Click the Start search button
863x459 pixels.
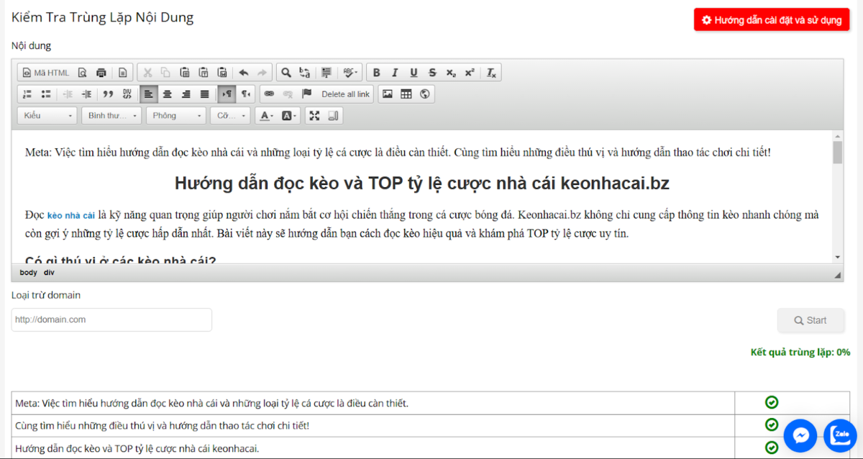coord(811,320)
